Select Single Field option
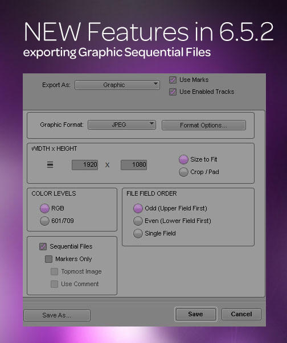Image resolution: width=287 pixels, height=343 pixels. coord(138,233)
